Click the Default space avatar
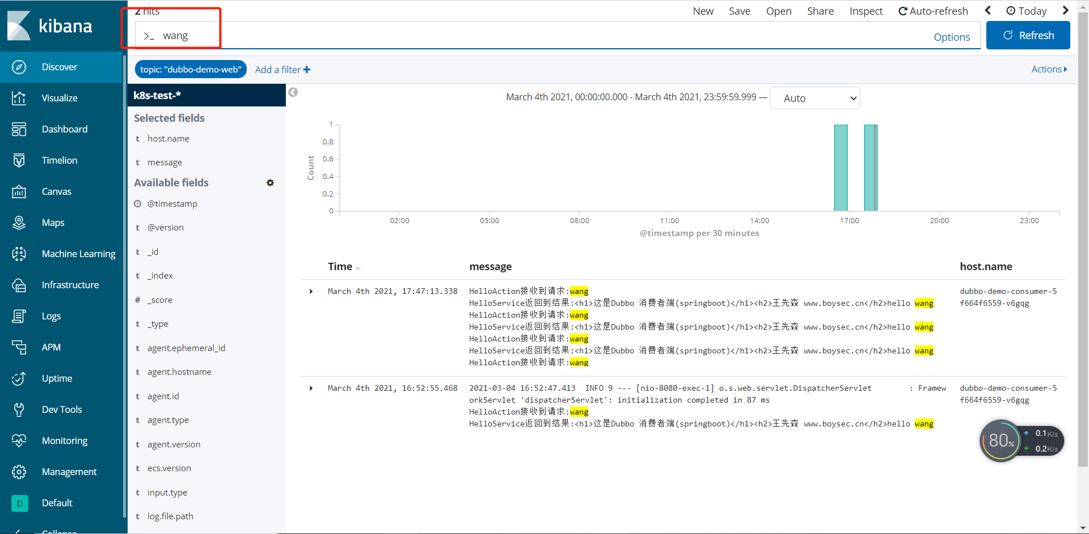 19,503
